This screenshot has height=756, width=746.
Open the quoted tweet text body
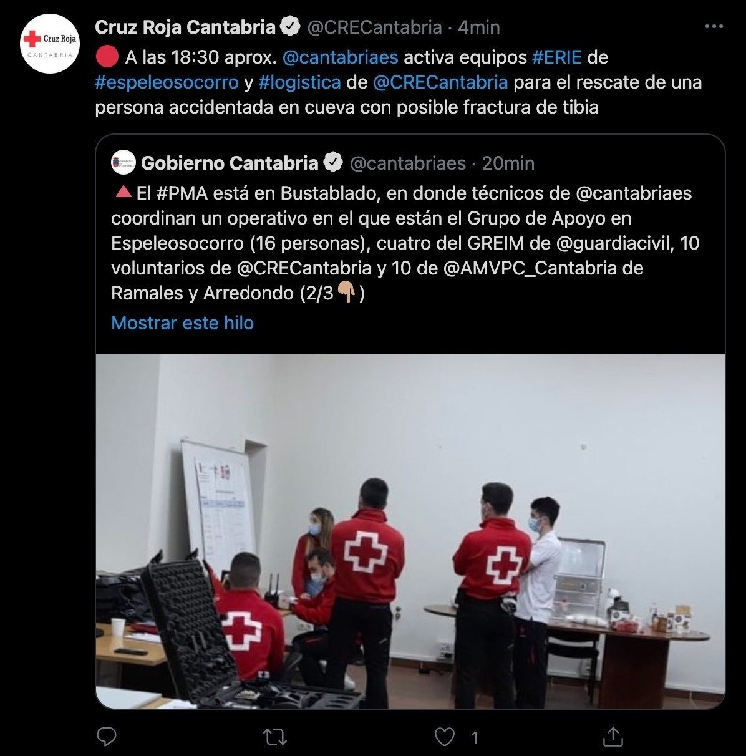pyautogui.click(x=405, y=243)
